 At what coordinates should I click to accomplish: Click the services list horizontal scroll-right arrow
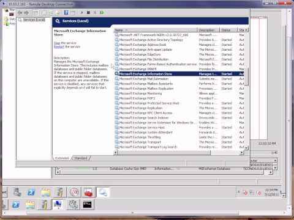(x=242, y=152)
